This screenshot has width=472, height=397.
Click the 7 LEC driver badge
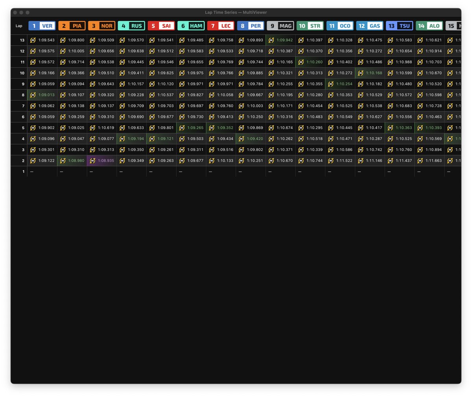221,26
